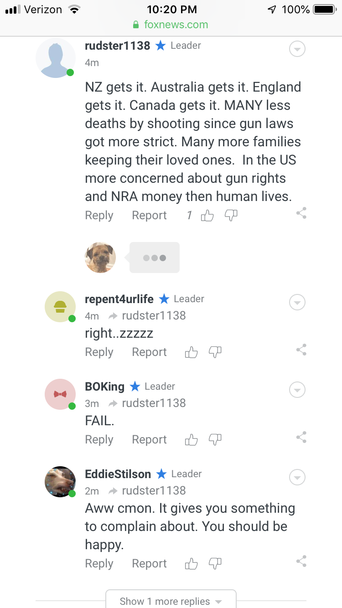Dislike BOKing's FAIL reply
Image resolution: width=342 pixels, height=608 pixels.
215,439
